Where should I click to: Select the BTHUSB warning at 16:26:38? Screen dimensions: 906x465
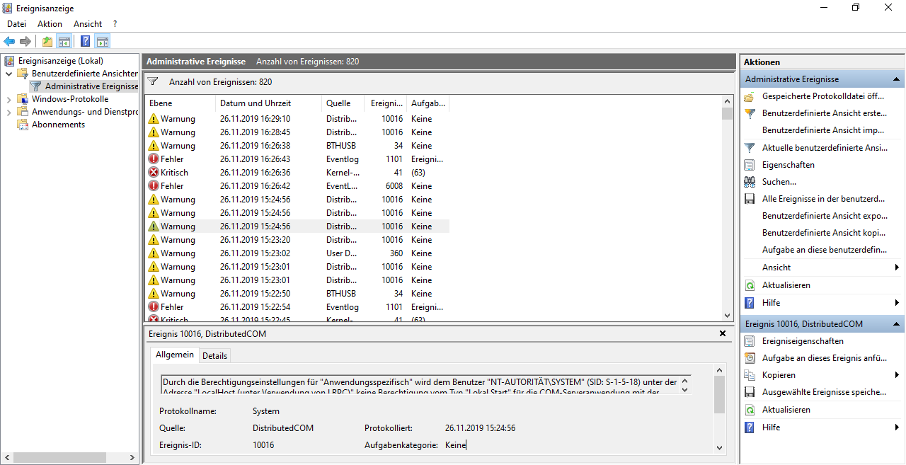(297, 146)
